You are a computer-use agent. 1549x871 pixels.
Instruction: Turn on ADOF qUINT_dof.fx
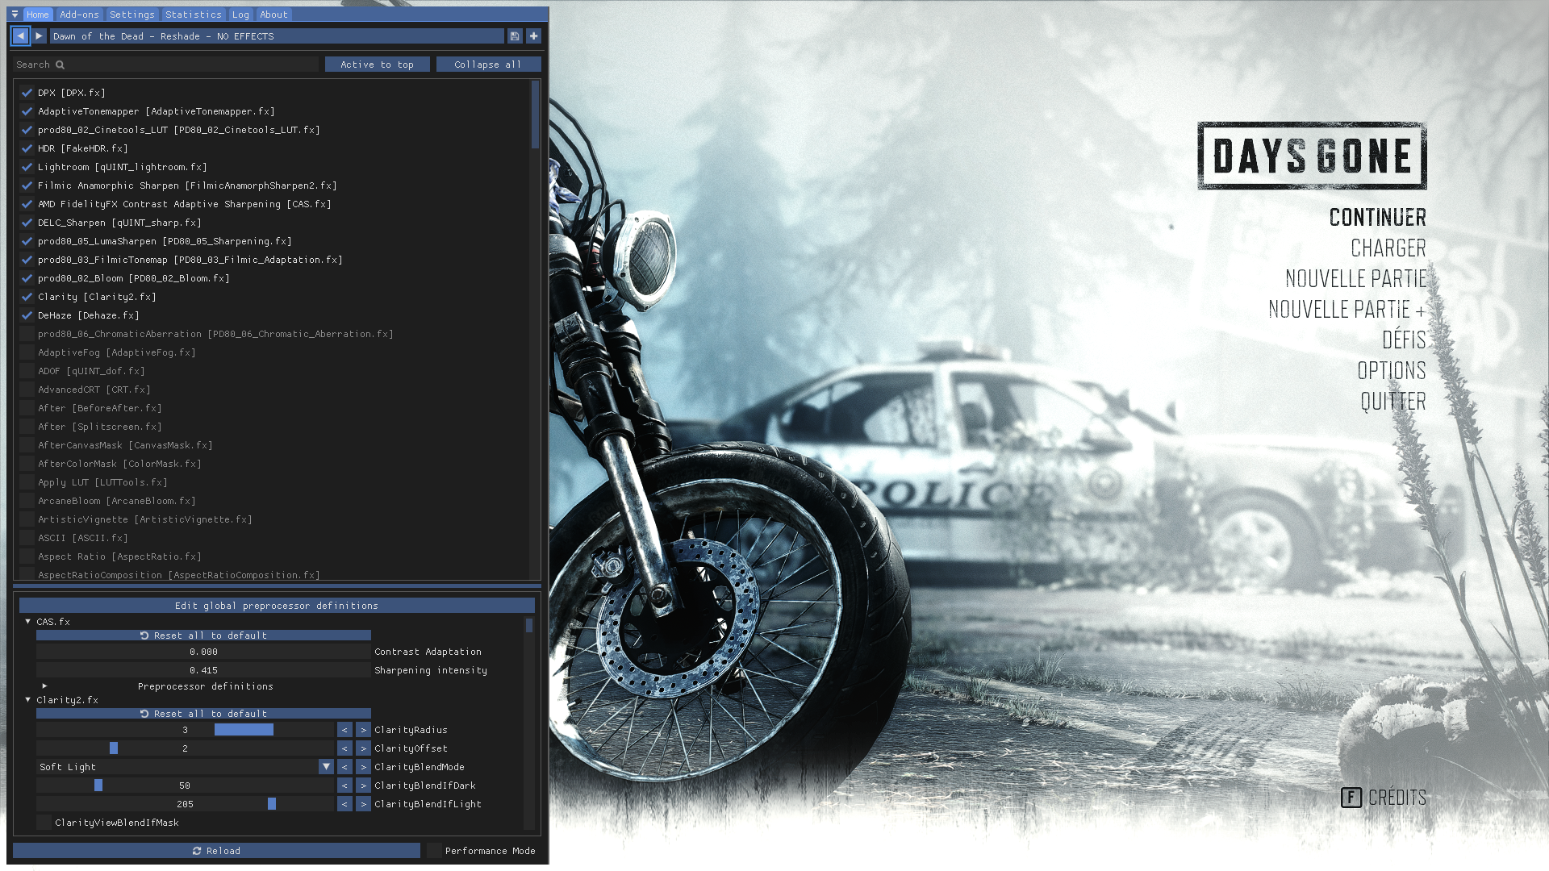[x=27, y=371]
